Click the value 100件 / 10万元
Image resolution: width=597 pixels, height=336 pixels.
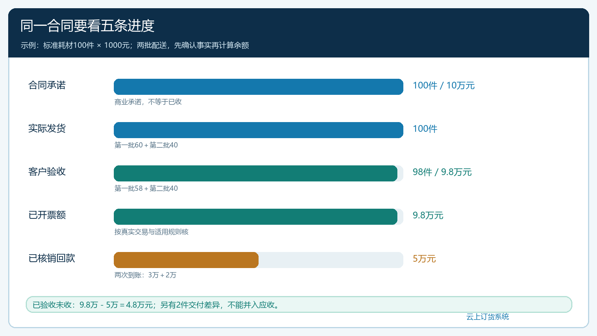[444, 85]
